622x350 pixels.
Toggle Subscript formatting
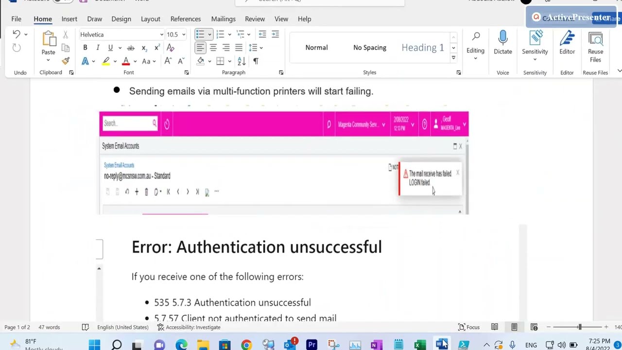coord(144,48)
